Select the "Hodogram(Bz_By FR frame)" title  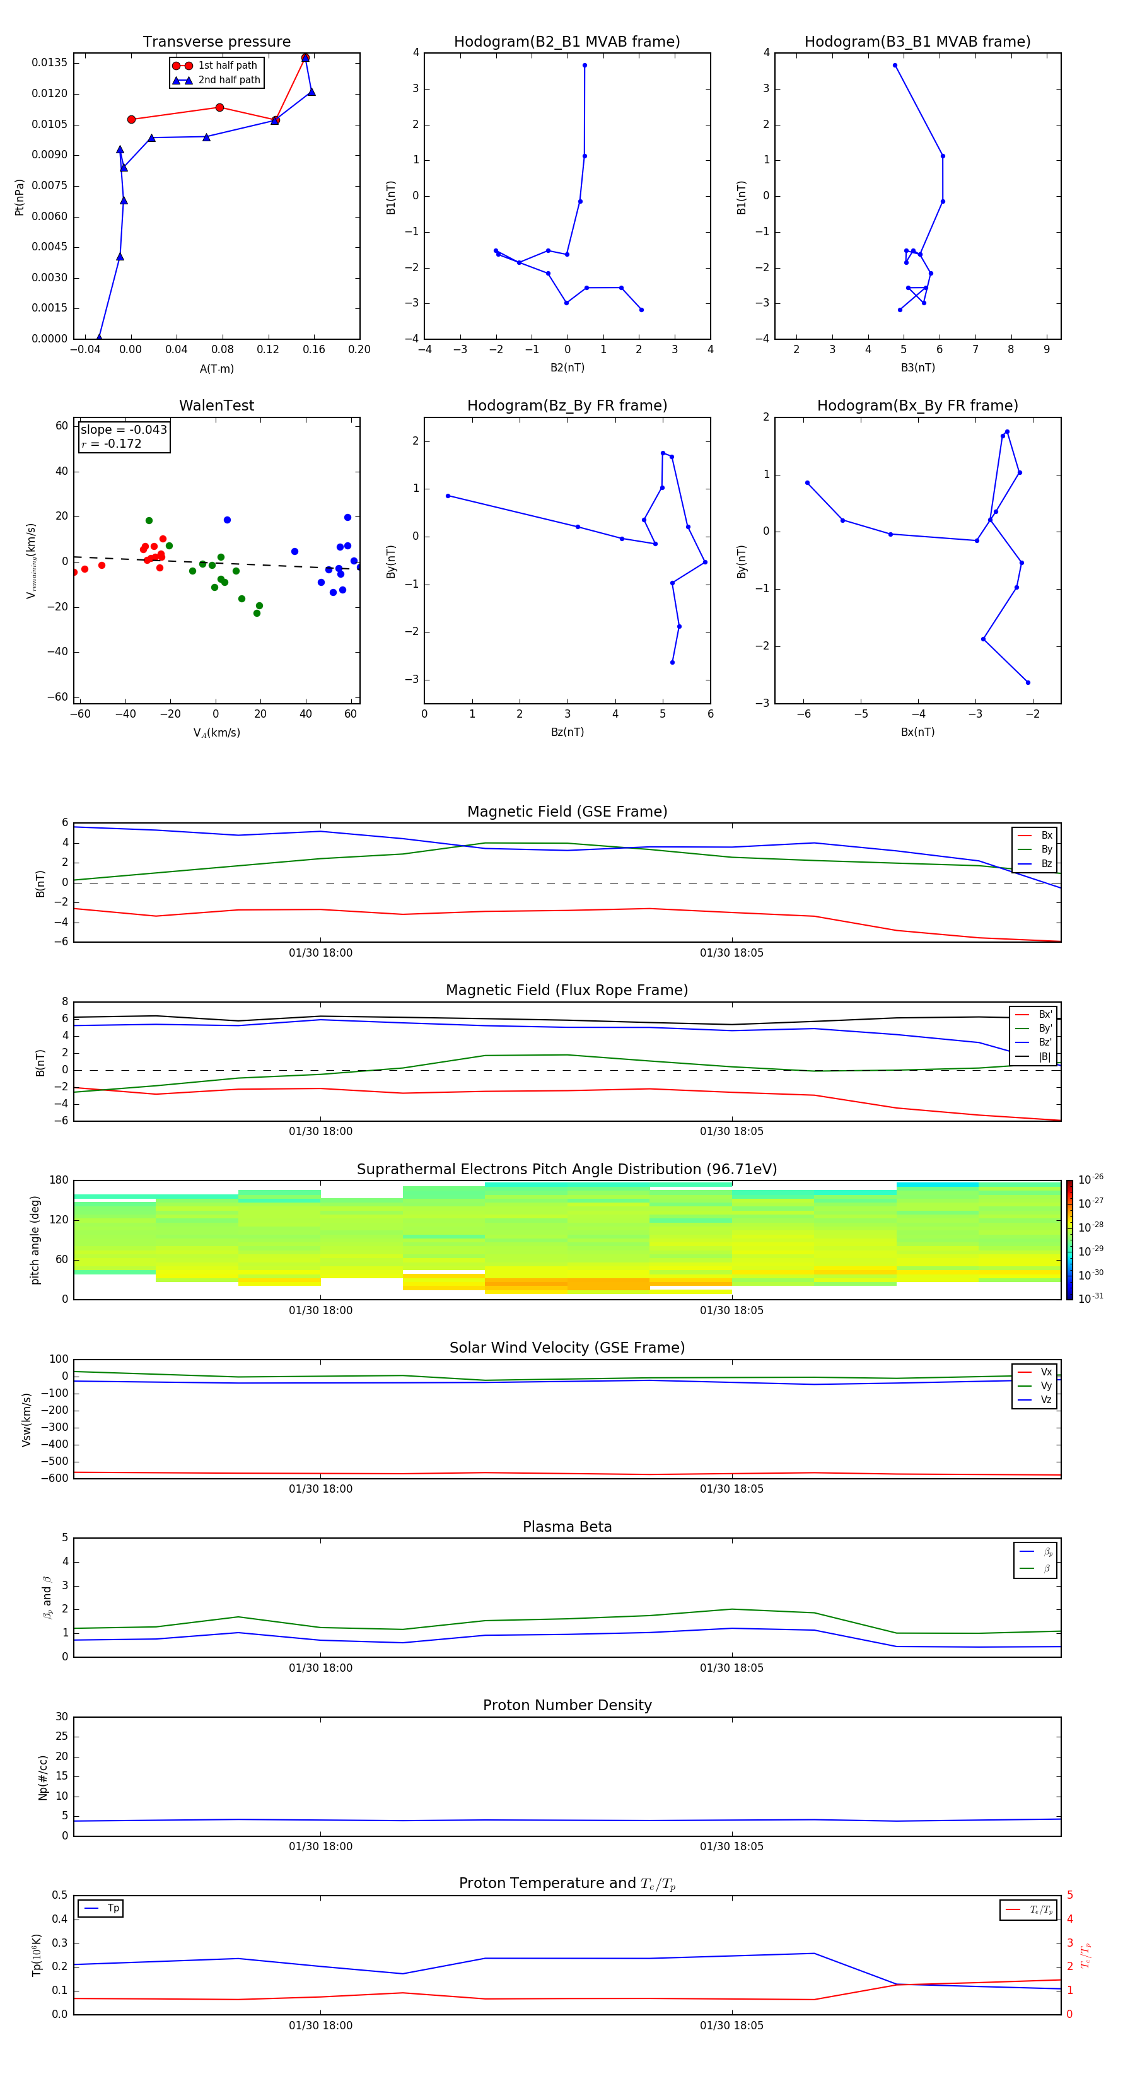click(567, 405)
